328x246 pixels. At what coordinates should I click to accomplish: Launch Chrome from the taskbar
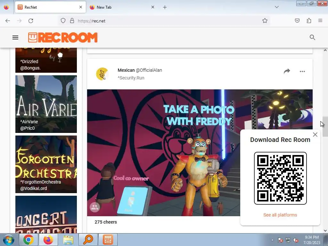click(x=28, y=240)
